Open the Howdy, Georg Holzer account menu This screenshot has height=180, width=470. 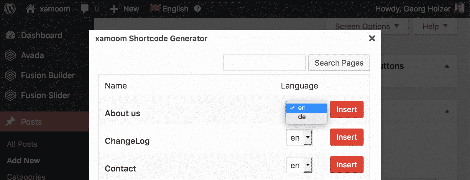[x=413, y=9]
